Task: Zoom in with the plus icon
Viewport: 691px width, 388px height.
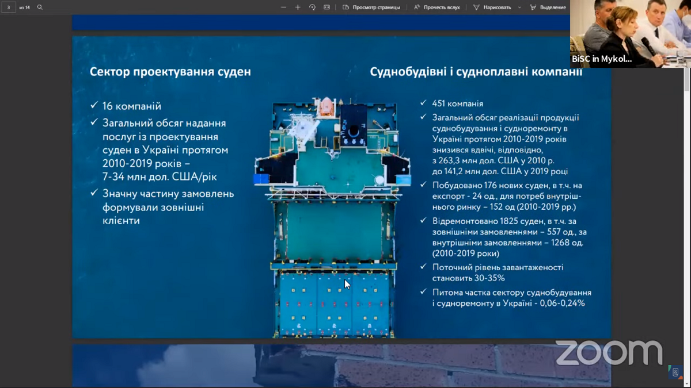Action: click(298, 7)
